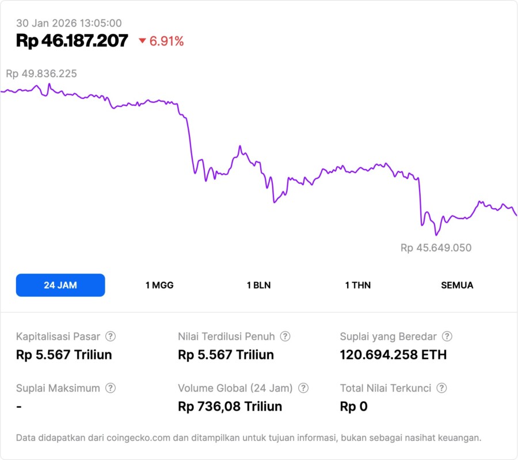Show info for Volume Global (24 Jam)
The height and width of the screenshot is (460, 518).
tap(303, 388)
